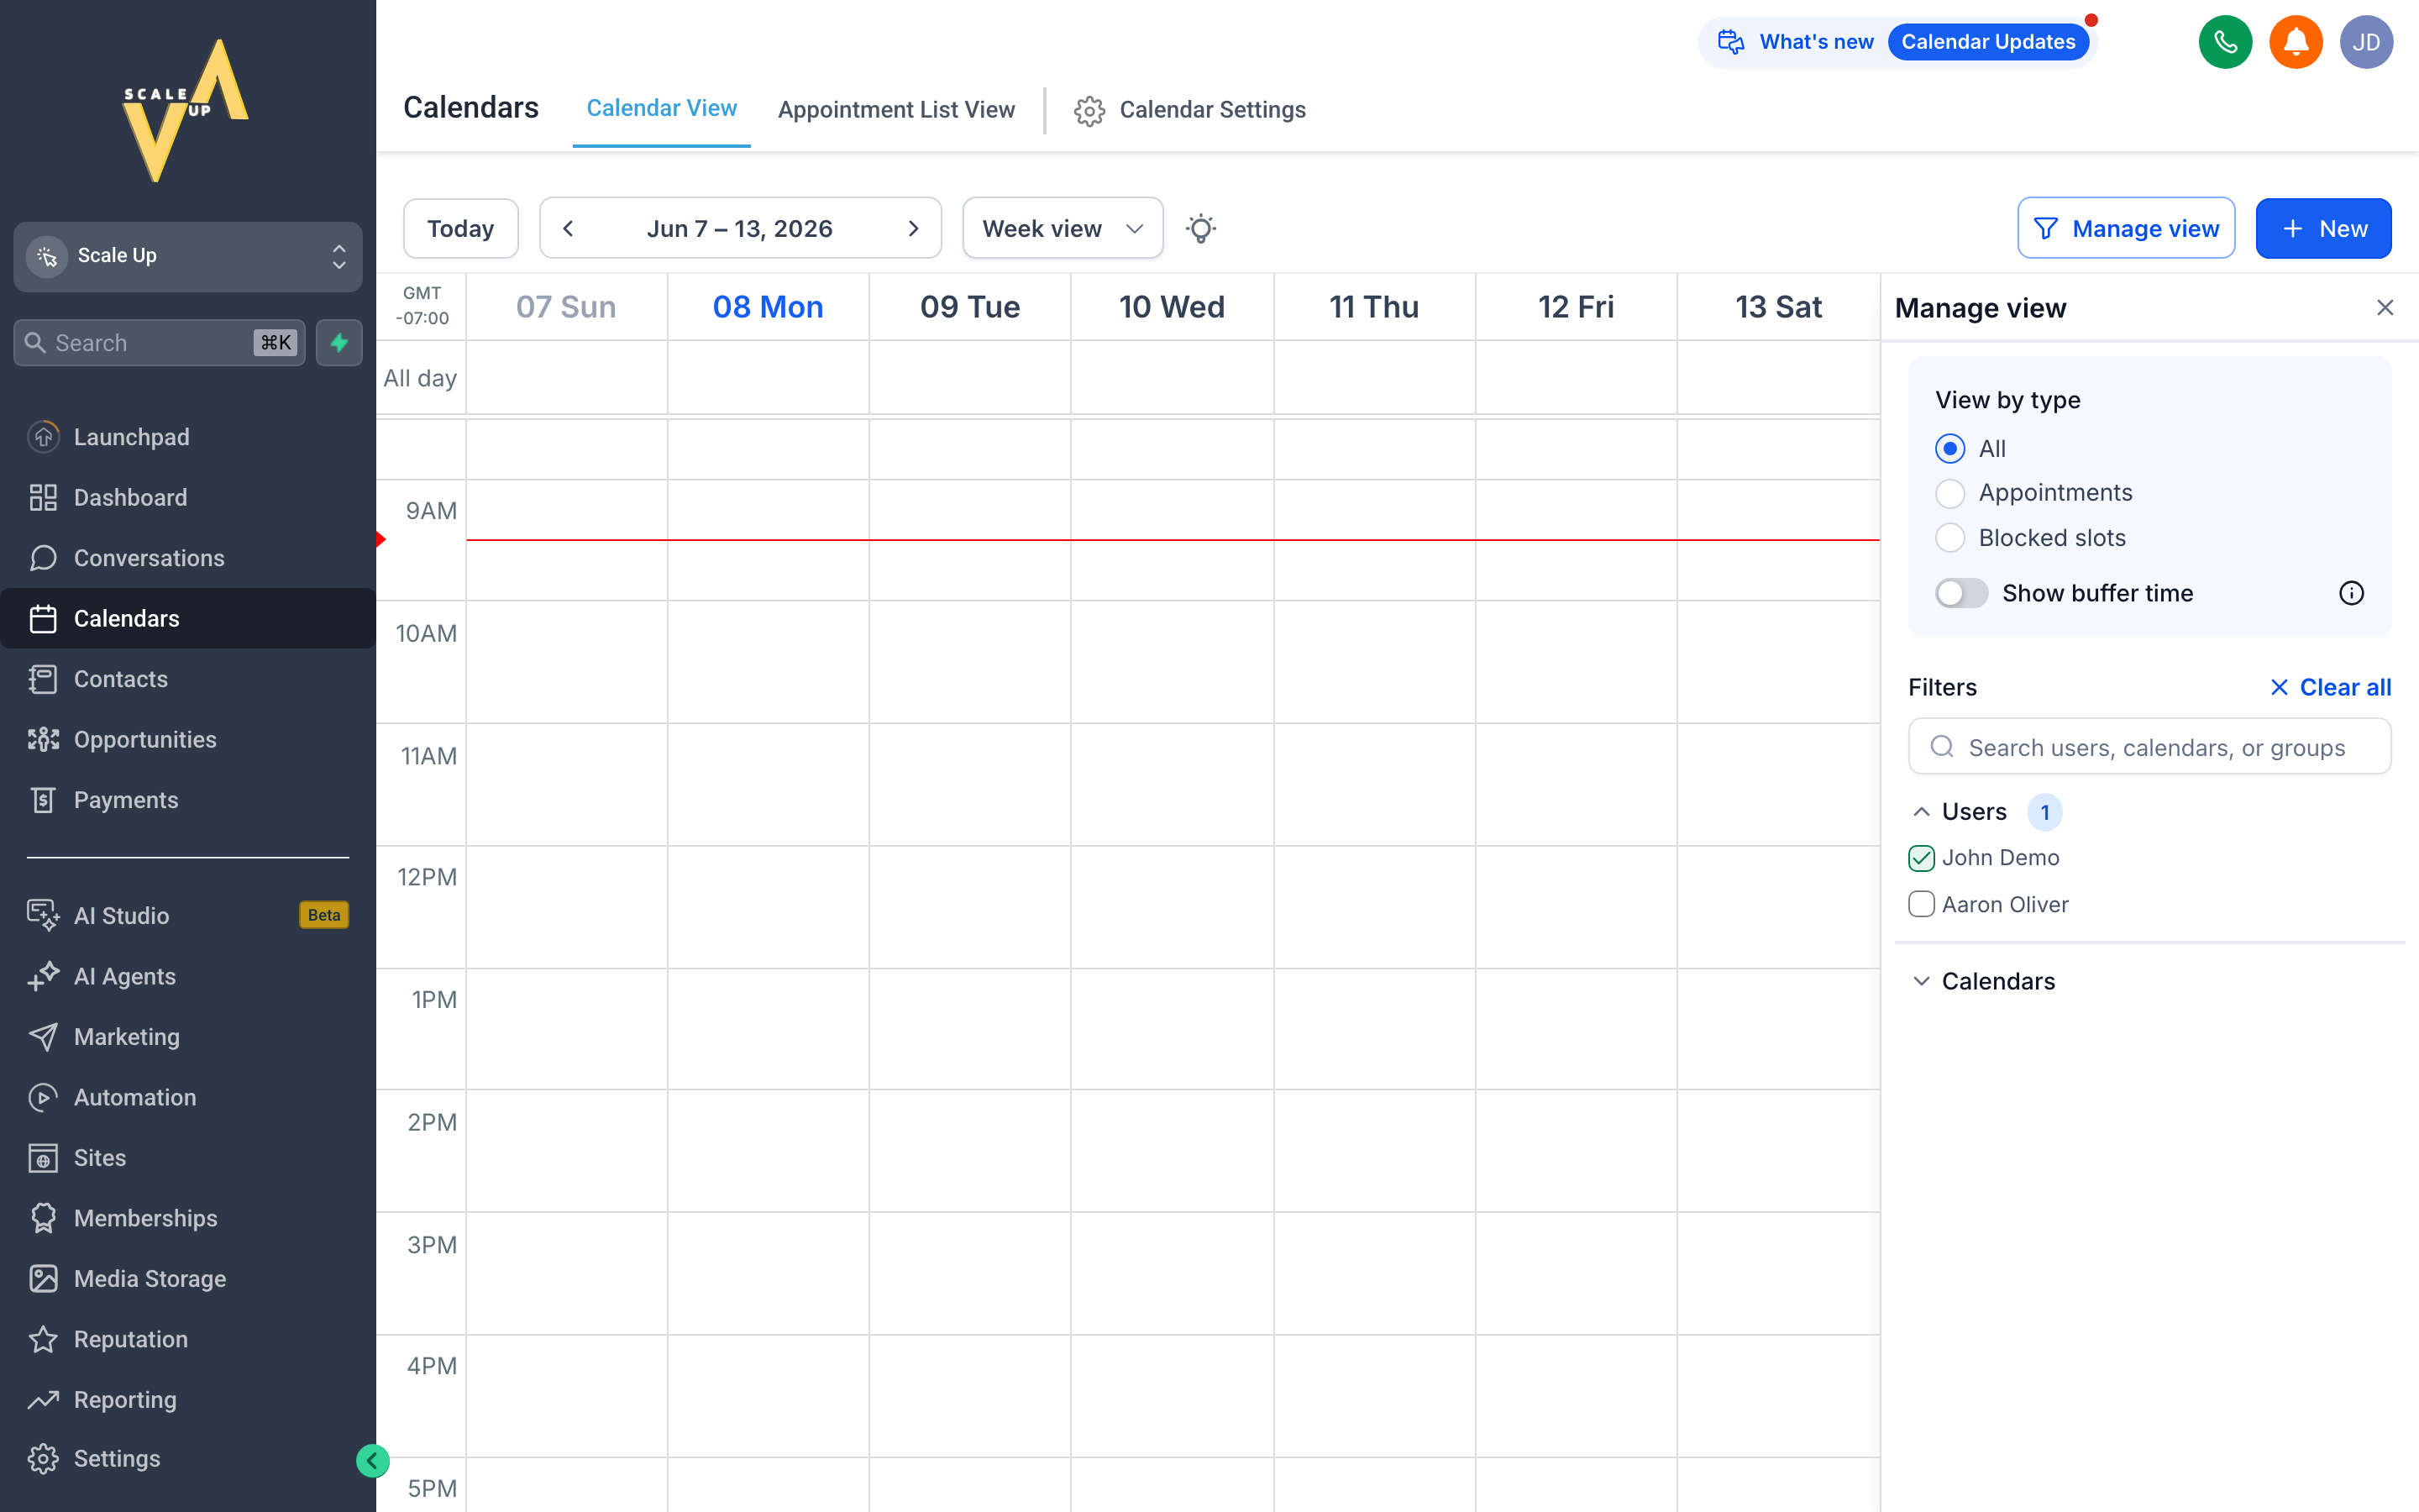The height and width of the screenshot is (1512, 2419).
Task: Go to previous week arrow
Action: 568,228
